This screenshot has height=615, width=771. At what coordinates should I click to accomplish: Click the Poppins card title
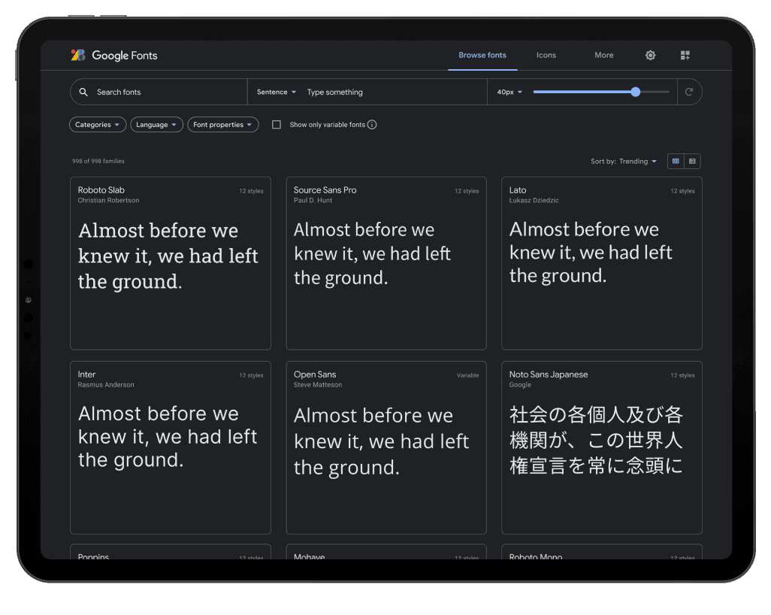93,556
